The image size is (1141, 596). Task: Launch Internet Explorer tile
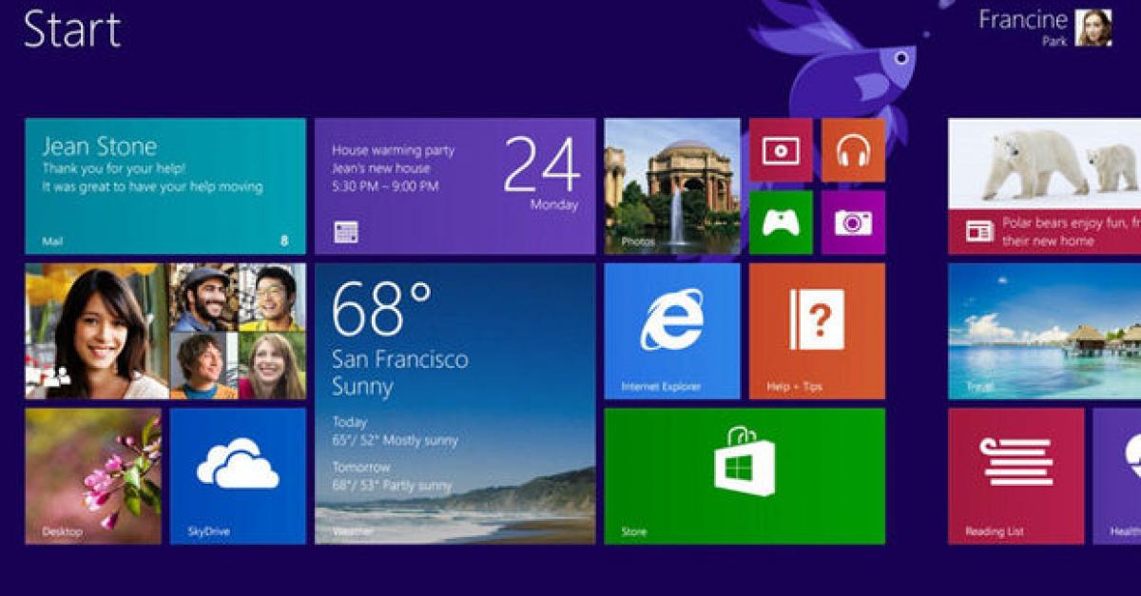coord(672,331)
